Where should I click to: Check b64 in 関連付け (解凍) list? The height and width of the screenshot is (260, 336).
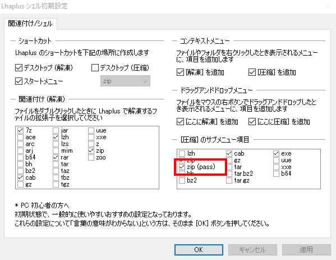pos(21,157)
